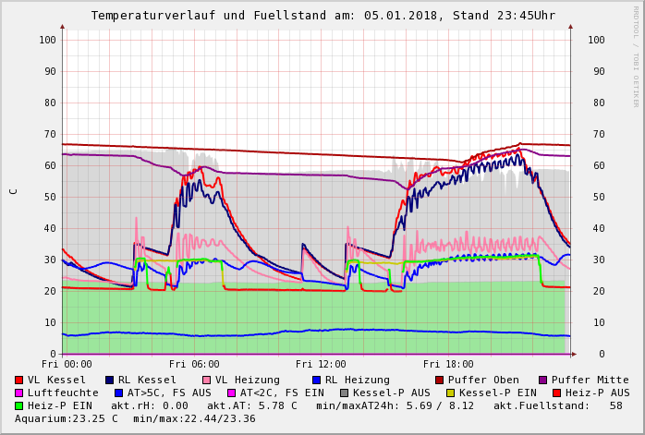The height and width of the screenshot is (435, 645).
Task: Click the dark blue RL Kessel legend swatch
Action: pyautogui.click(x=110, y=380)
